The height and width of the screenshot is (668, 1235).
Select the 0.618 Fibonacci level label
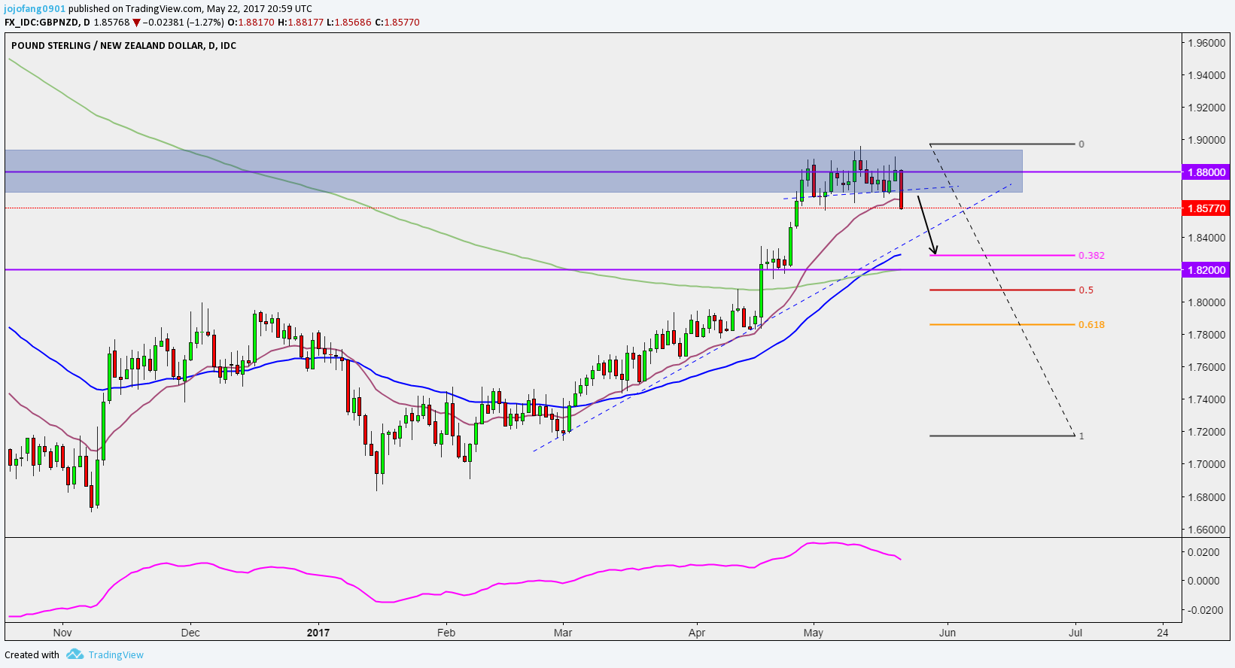pos(1091,325)
